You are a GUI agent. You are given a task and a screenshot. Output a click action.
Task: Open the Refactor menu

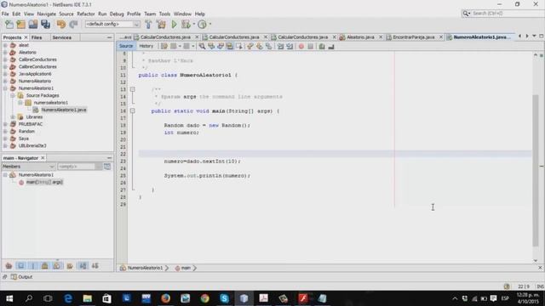[x=85, y=14]
